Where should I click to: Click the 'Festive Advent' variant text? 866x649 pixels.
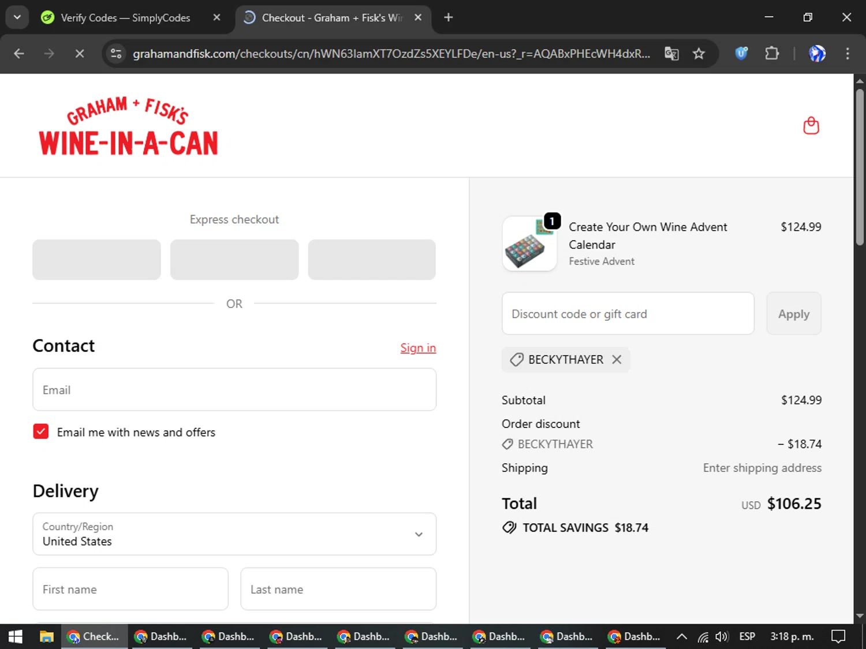tap(602, 261)
